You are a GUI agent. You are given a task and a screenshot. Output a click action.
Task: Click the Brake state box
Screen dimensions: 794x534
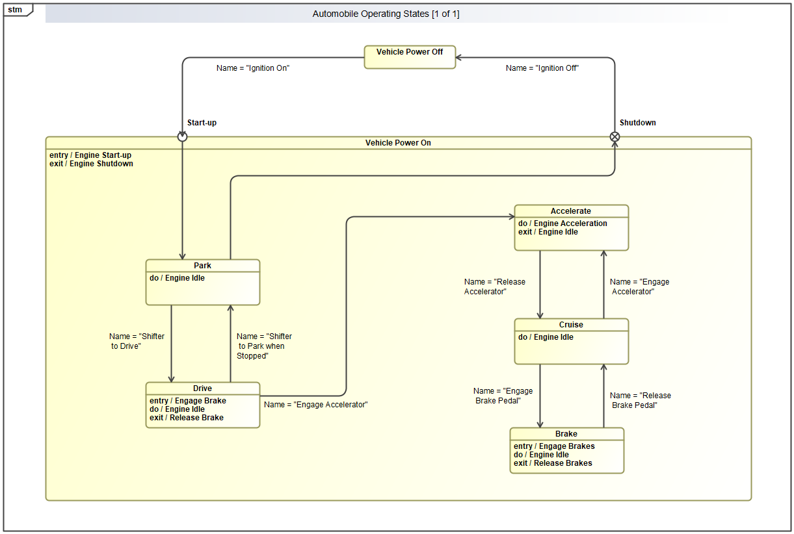[566, 450]
